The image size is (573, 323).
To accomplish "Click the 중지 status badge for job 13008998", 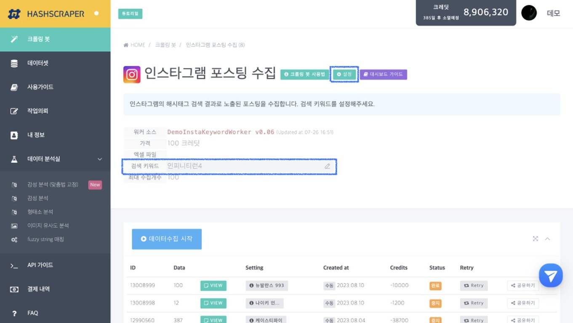I will tap(435, 303).
